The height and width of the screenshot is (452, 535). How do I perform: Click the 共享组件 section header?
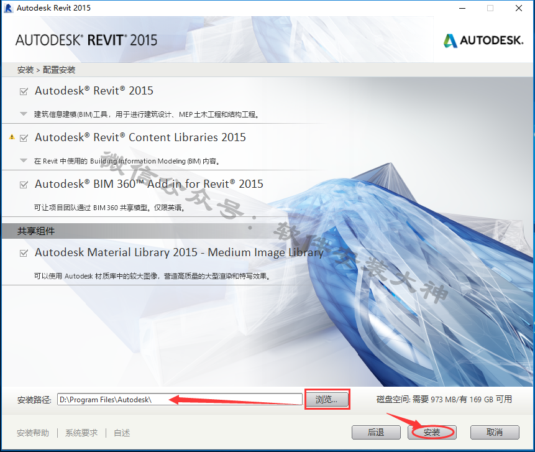(36, 231)
